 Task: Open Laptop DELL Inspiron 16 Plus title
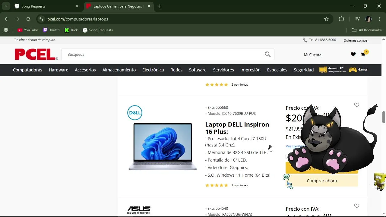tap(237, 128)
